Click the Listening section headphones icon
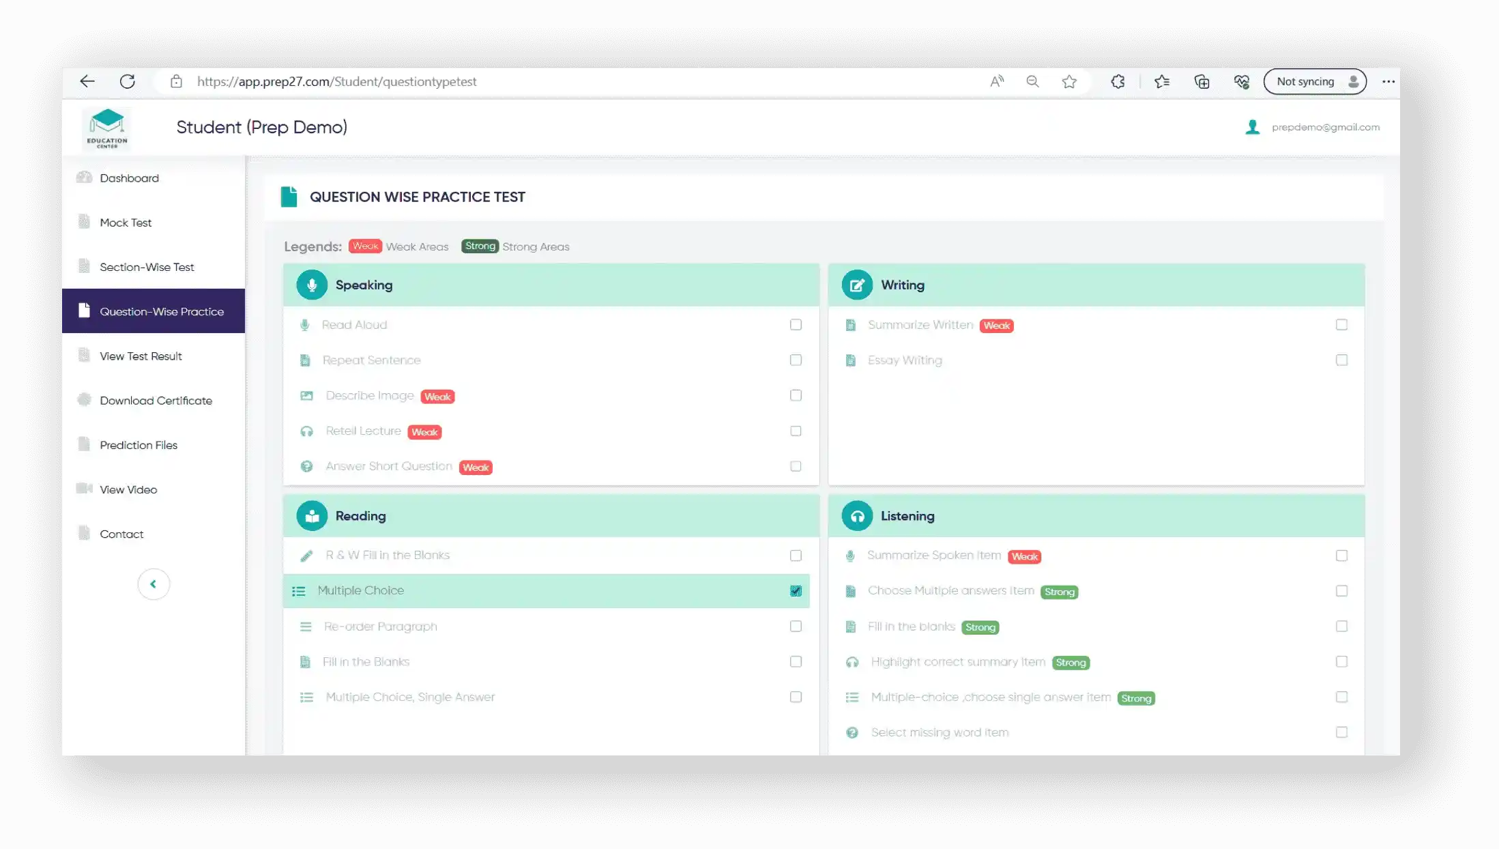Image resolution: width=1499 pixels, height=849 pixels. tap(856, 516)
